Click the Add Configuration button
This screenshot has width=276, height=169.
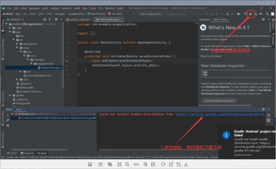[151, 14]
